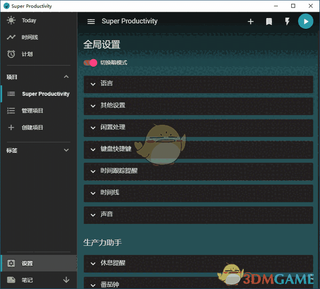The image size is (320, 289).
Task: Expand the 番茄钟 panel
Action: coord(198,283)
